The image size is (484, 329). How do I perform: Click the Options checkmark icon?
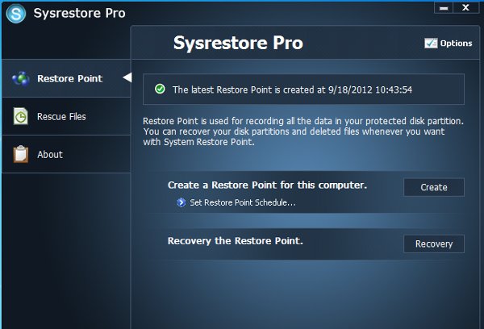(x=431, y=44)
